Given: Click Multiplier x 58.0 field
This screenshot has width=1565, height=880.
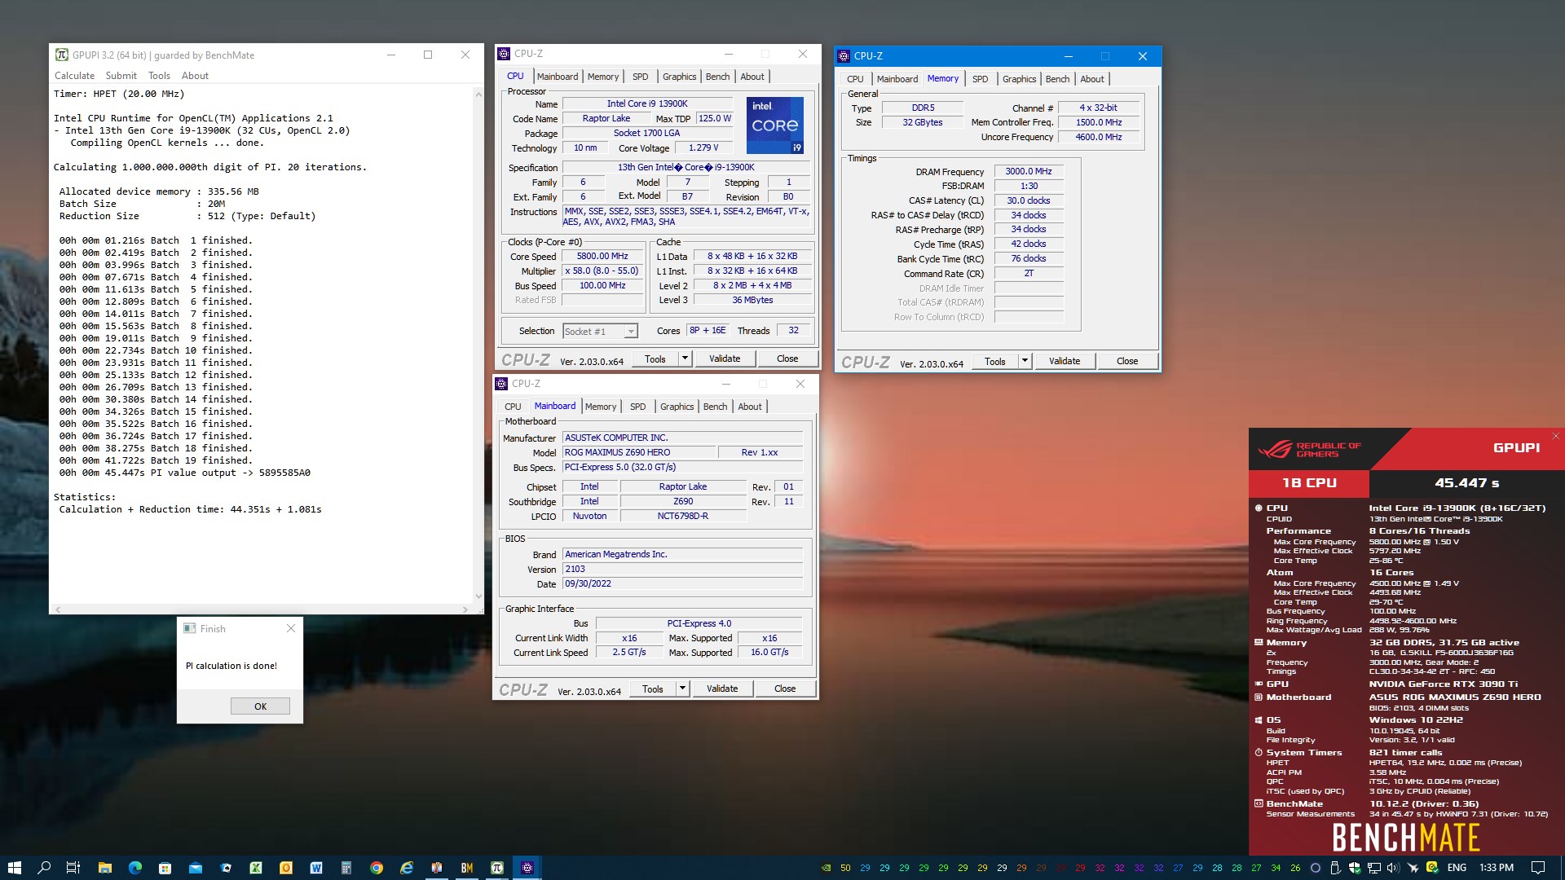Looking at the screenshot, I should tap(602, 271).
